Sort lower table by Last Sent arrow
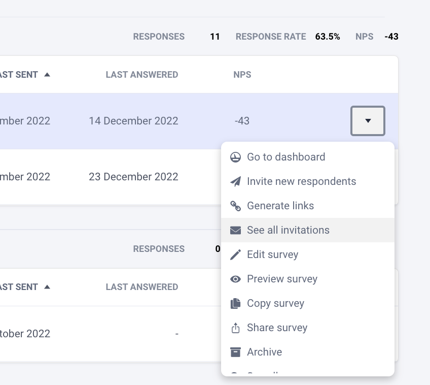 click(x=47, y=287)
